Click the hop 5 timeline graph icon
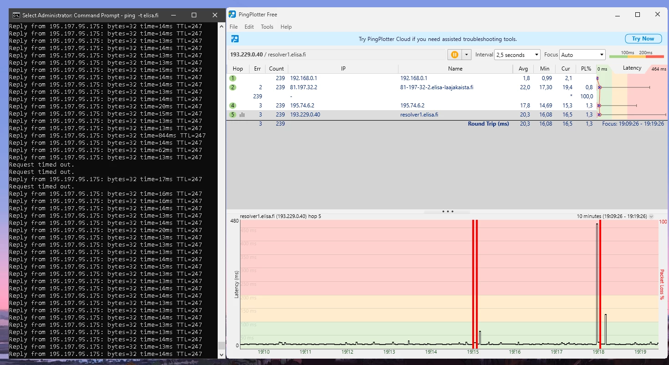This screenshot has height=365, width=669. 242,115
